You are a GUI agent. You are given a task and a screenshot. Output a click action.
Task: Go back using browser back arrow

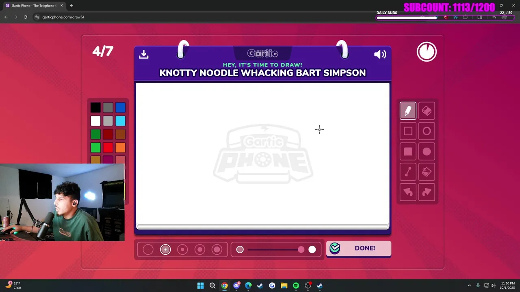(x=6, y=17)
